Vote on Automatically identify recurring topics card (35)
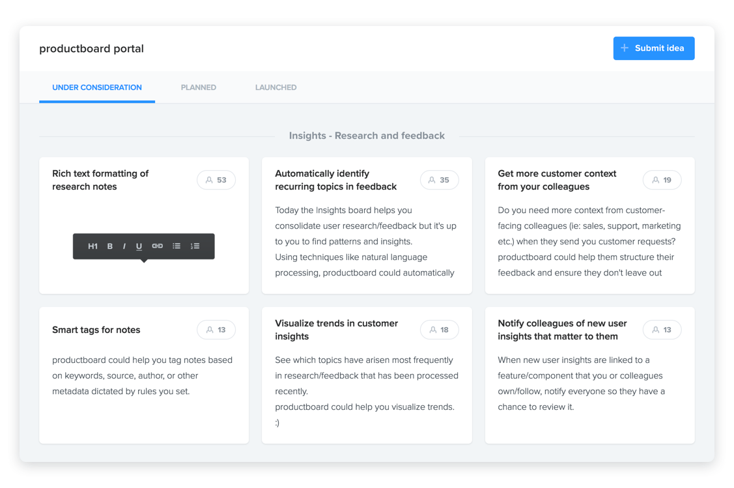This screenshot has width=734, height=488. point(439,180)
